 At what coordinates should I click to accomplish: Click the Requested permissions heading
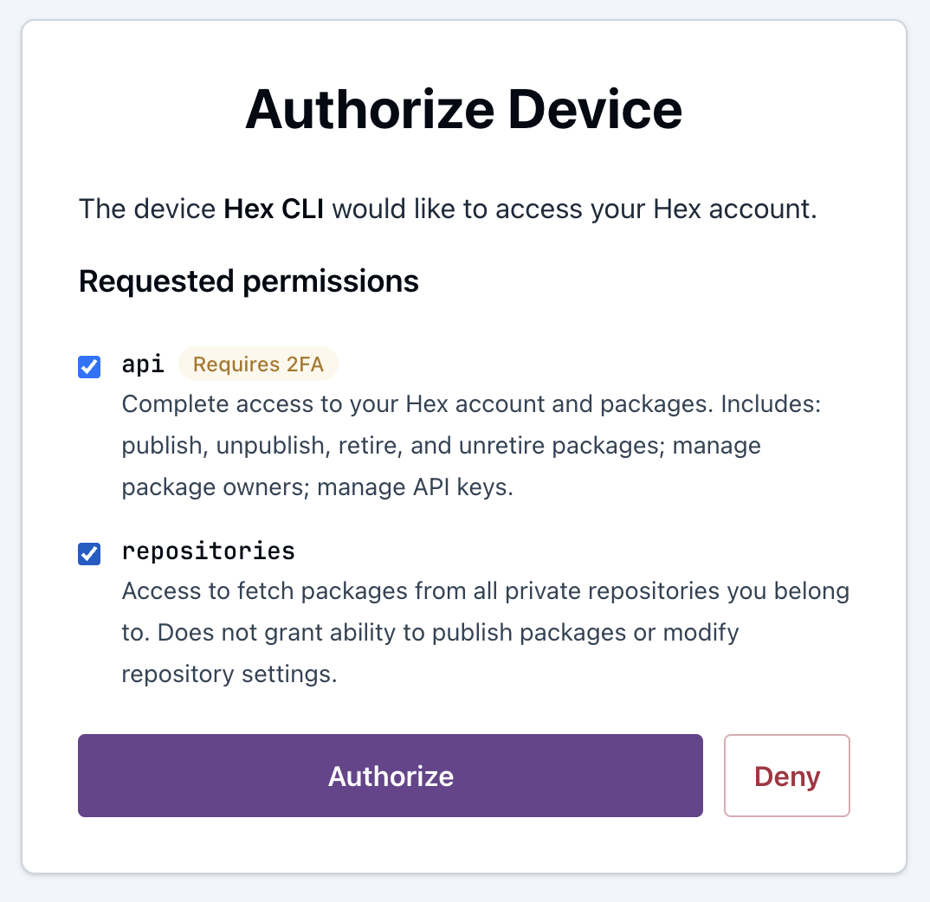coord(249,280)
